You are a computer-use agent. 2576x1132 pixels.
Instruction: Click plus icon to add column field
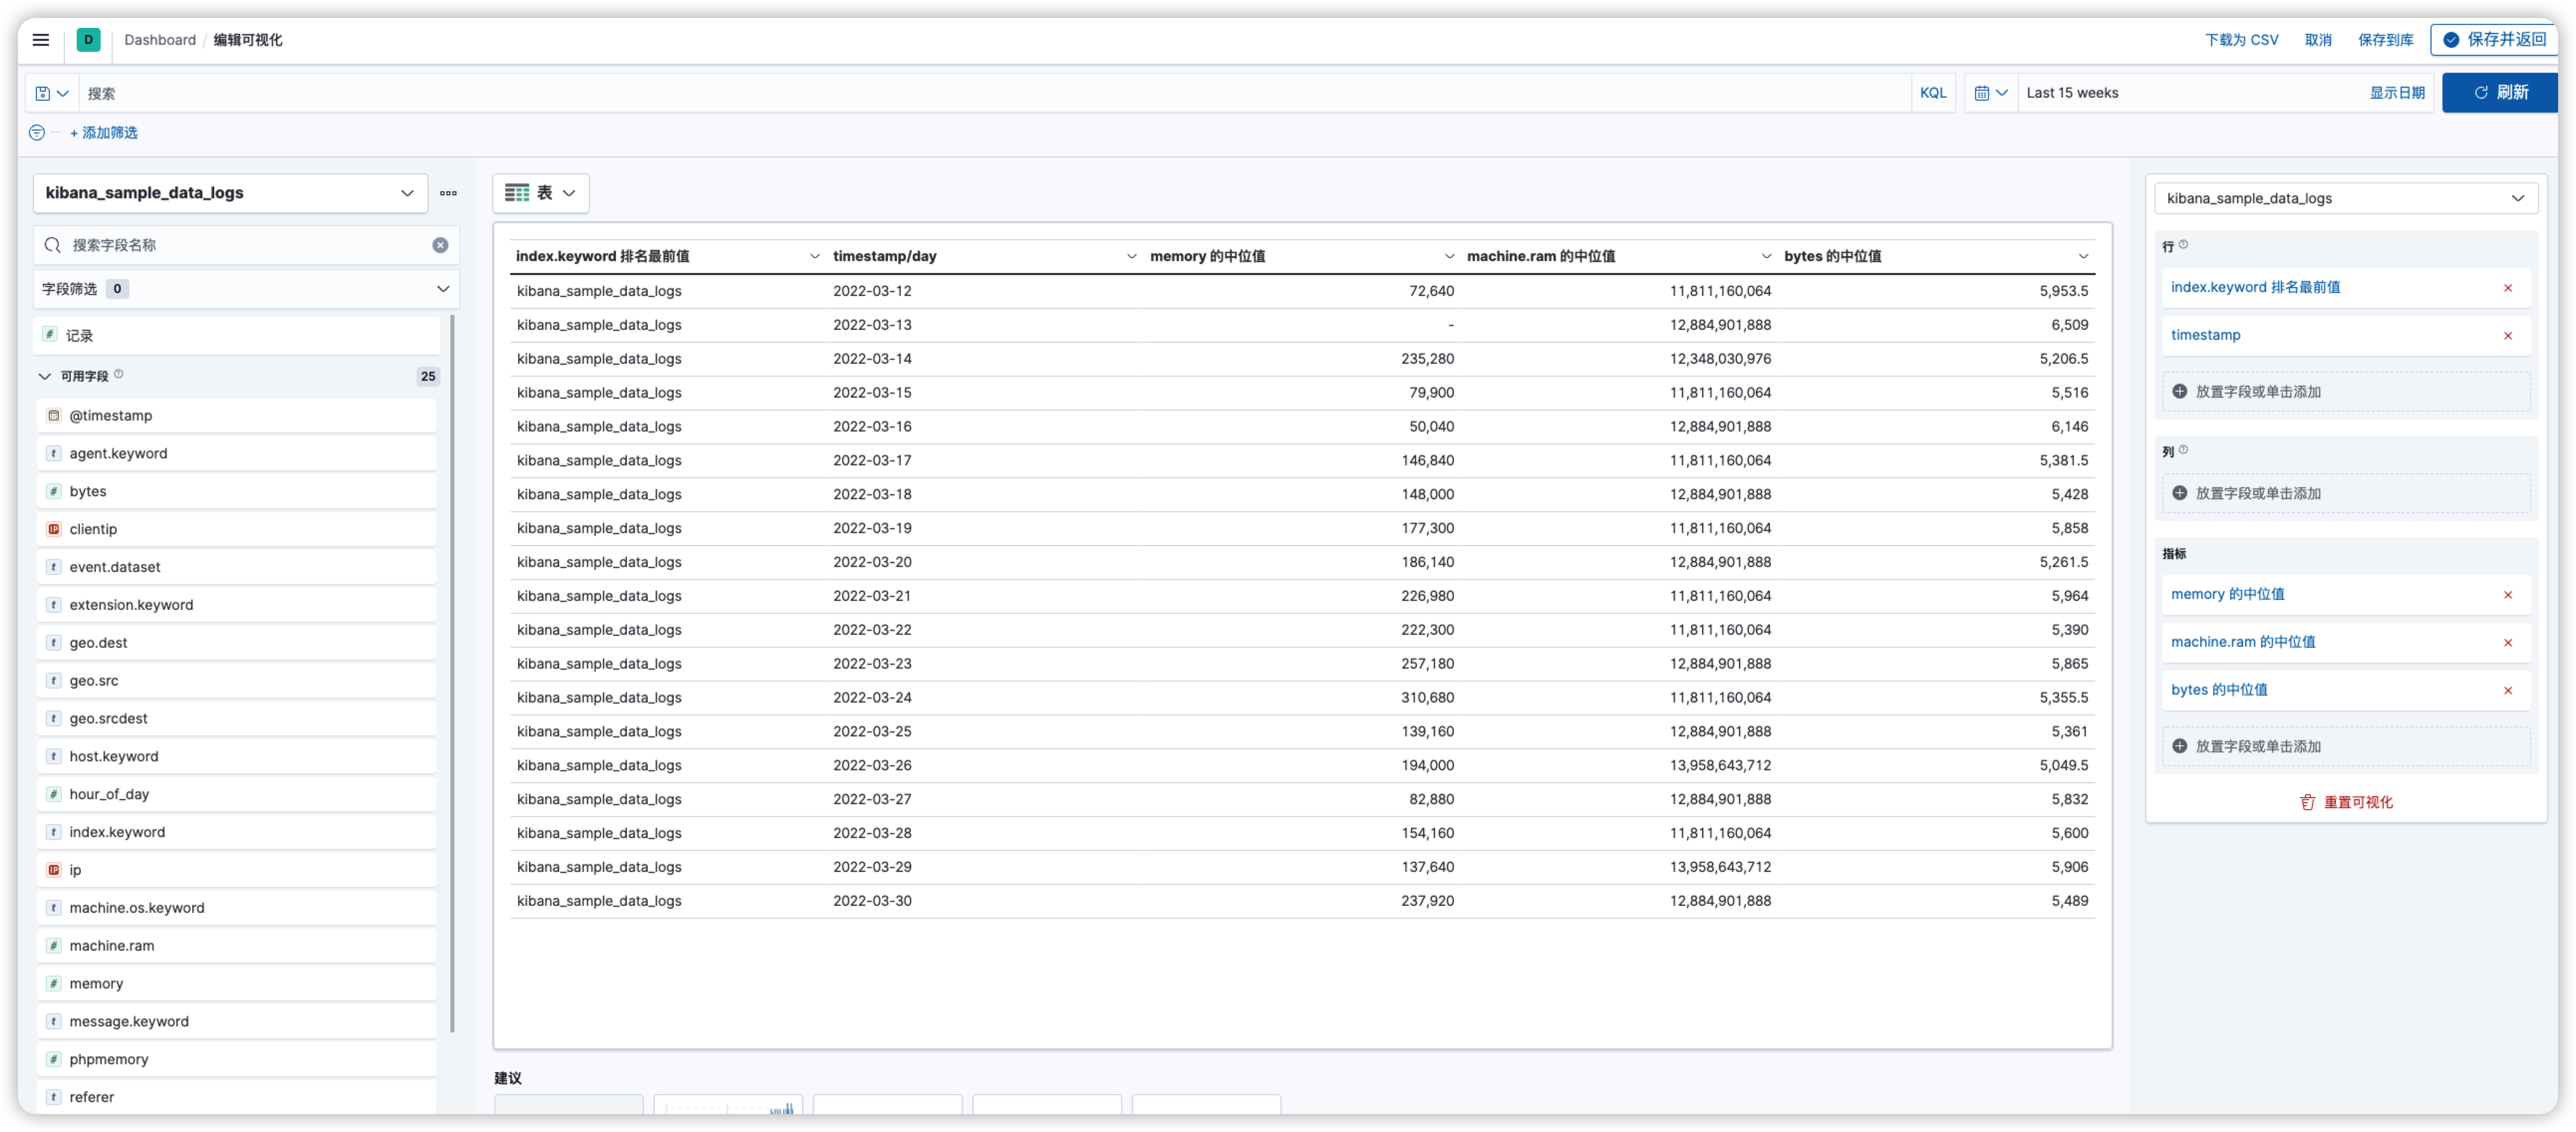2179,493
